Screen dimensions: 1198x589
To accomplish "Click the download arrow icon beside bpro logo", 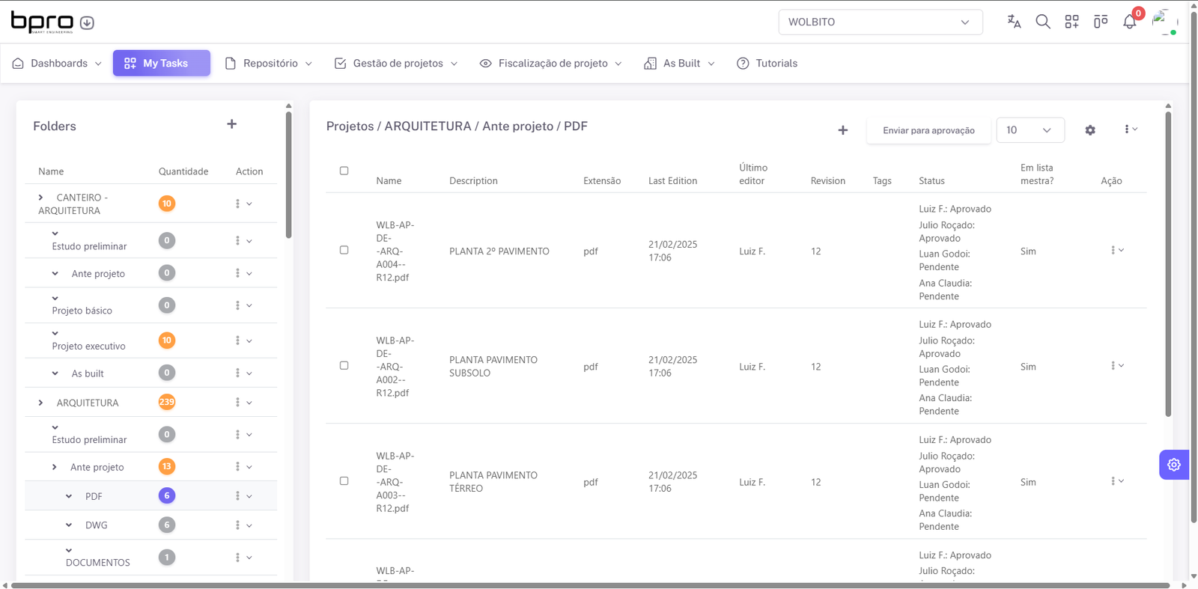I will point(87,22).
